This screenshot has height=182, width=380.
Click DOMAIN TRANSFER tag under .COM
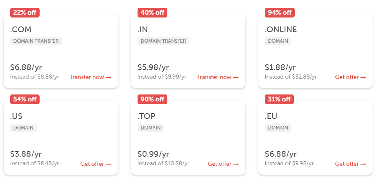pyautogui.click(x=36, y=41)
